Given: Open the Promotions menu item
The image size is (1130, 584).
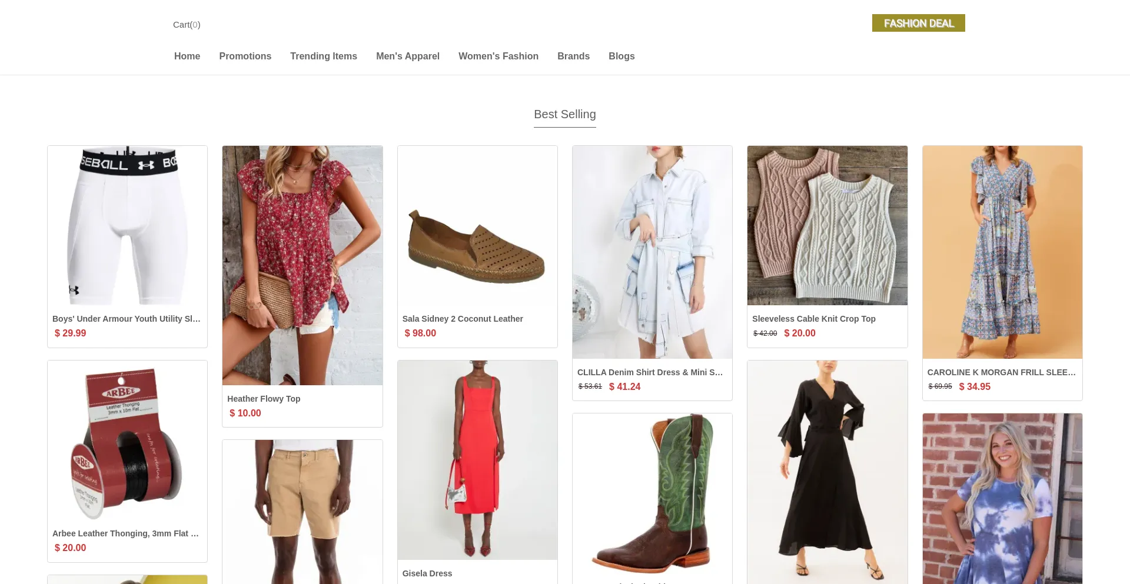Looking at the screenshot, I should pos(245,56).
